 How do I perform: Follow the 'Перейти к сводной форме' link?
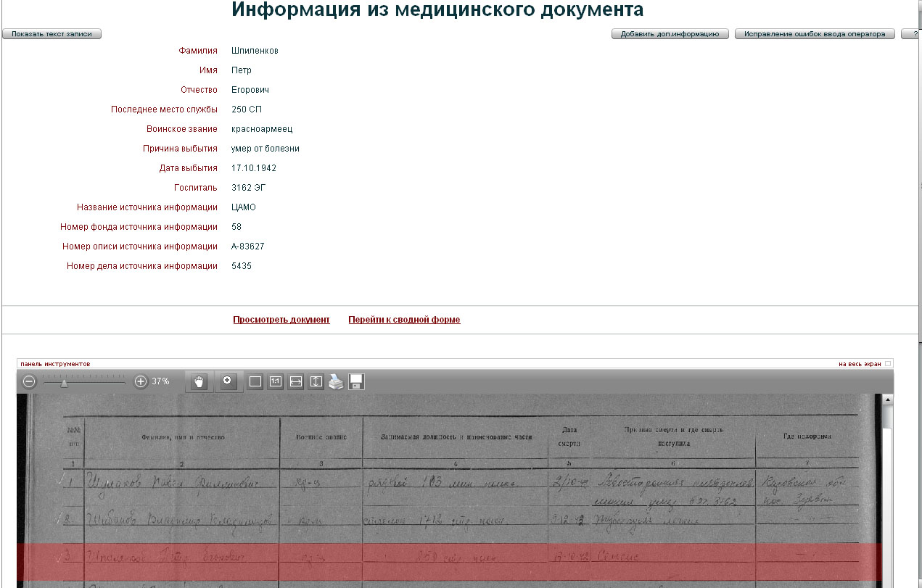(404, 320)
